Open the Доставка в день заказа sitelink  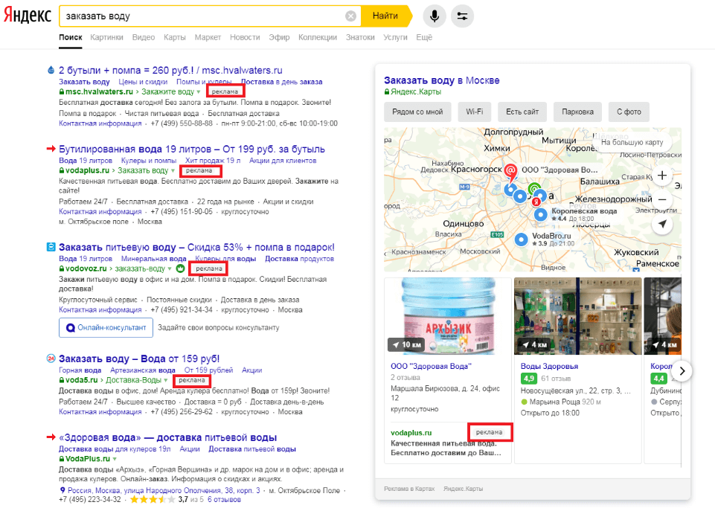click(281, 82)
